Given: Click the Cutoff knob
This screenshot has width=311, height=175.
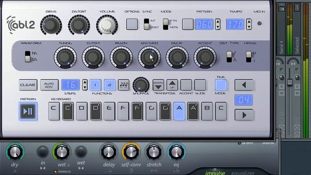Looking at the screenshot, I should (93, 57).
